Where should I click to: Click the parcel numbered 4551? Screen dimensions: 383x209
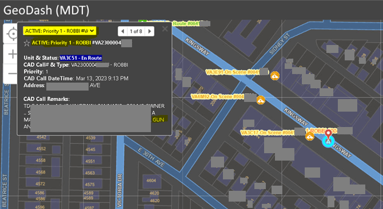90,161
